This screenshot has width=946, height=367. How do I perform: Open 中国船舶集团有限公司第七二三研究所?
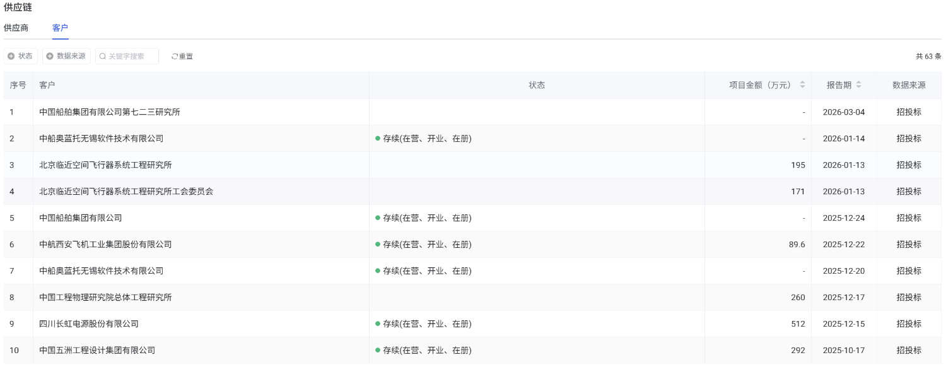coord(110,112)
